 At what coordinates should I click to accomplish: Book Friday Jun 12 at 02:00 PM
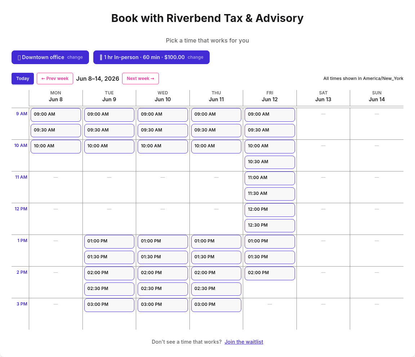click(270, 273)
